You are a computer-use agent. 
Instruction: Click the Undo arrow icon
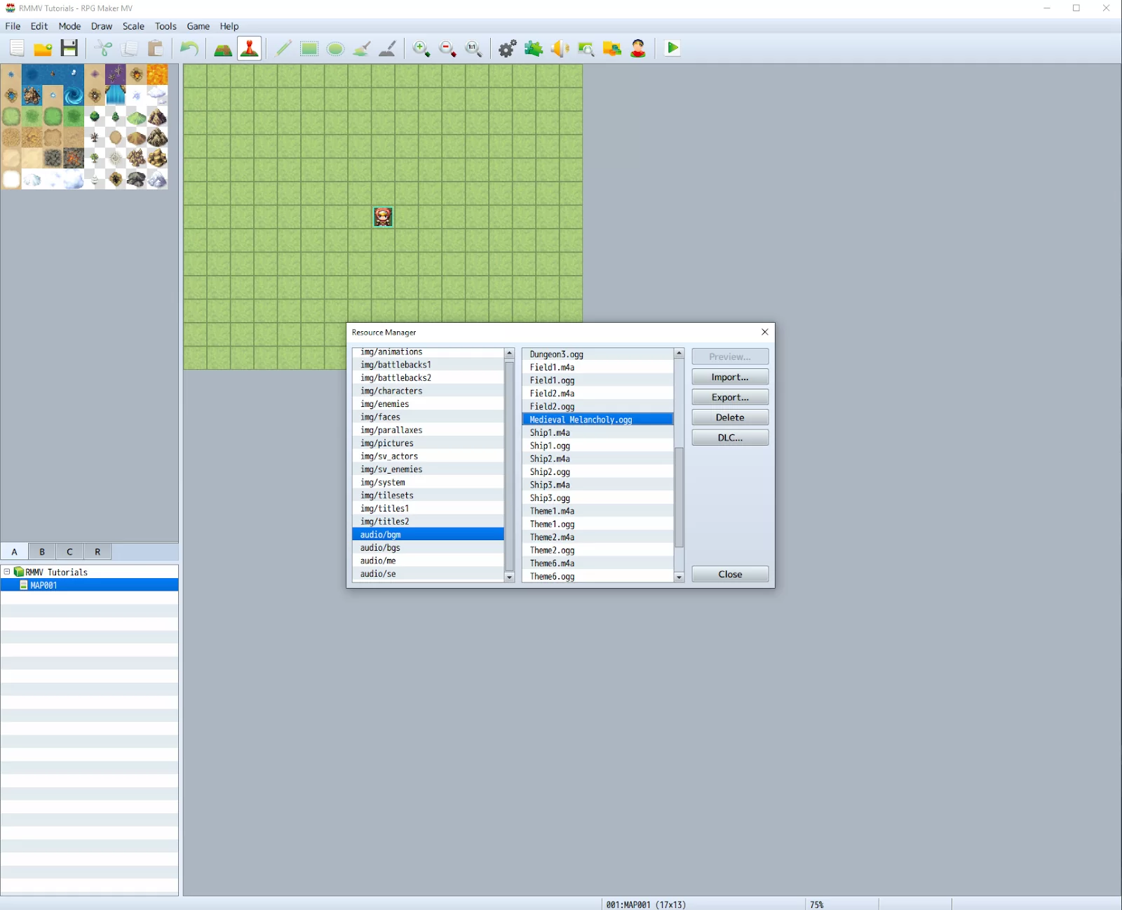(189, 48)
